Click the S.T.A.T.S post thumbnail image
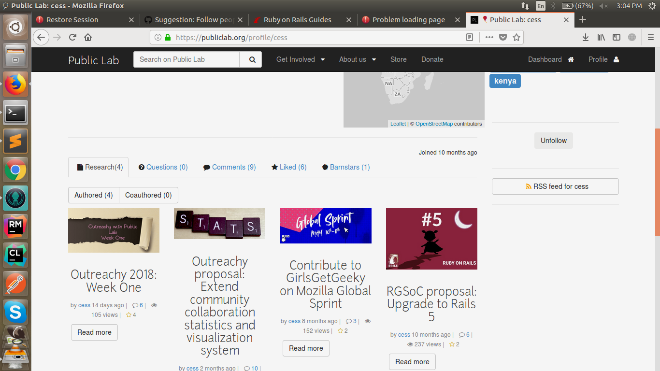Screen dimensions: 660x371 (x=219, y=224)
